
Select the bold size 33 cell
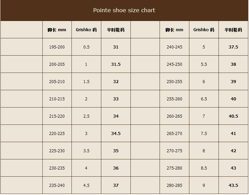(x=116, y=99)
